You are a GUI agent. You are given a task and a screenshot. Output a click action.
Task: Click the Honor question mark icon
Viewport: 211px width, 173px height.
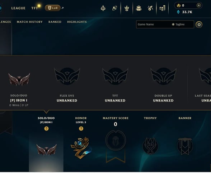[x=81, y=128]
